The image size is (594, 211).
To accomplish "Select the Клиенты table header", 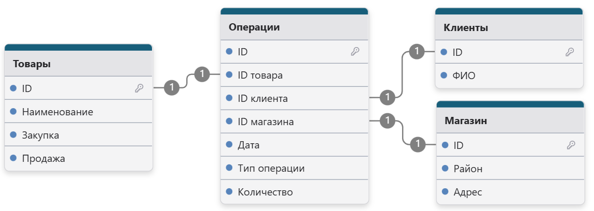I will tap(509, 27).
